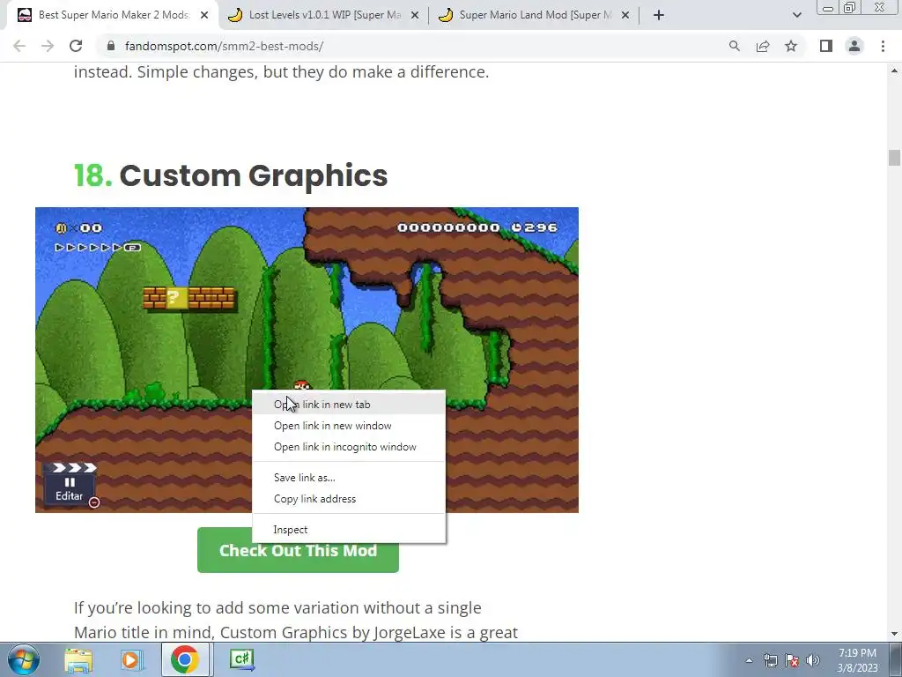Click the scrollbar down arrow

click(x=894, y=634)
